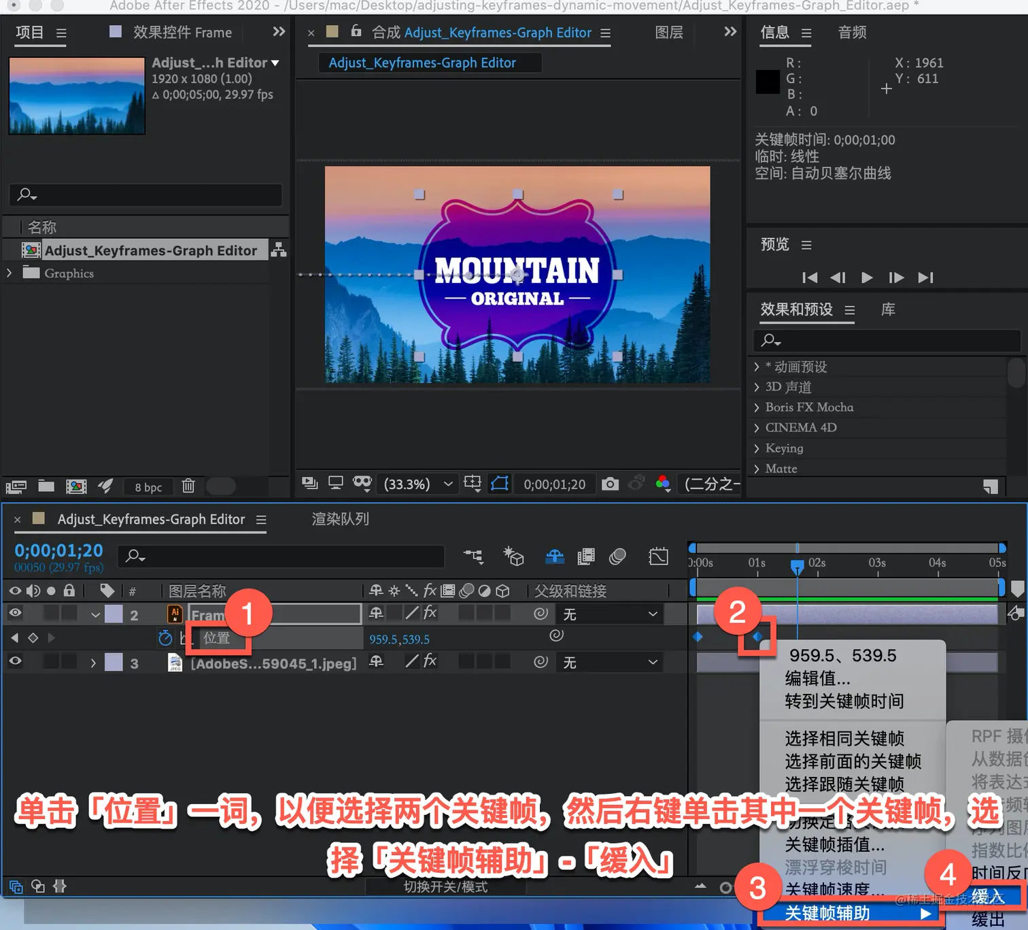The width and height of the screenshot is (1028, 930).
Task: Switch to the 渲染队列 tab
Action: (x=341, y=519)
